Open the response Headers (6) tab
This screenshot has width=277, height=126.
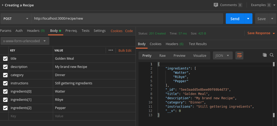(x=175, y=44)
